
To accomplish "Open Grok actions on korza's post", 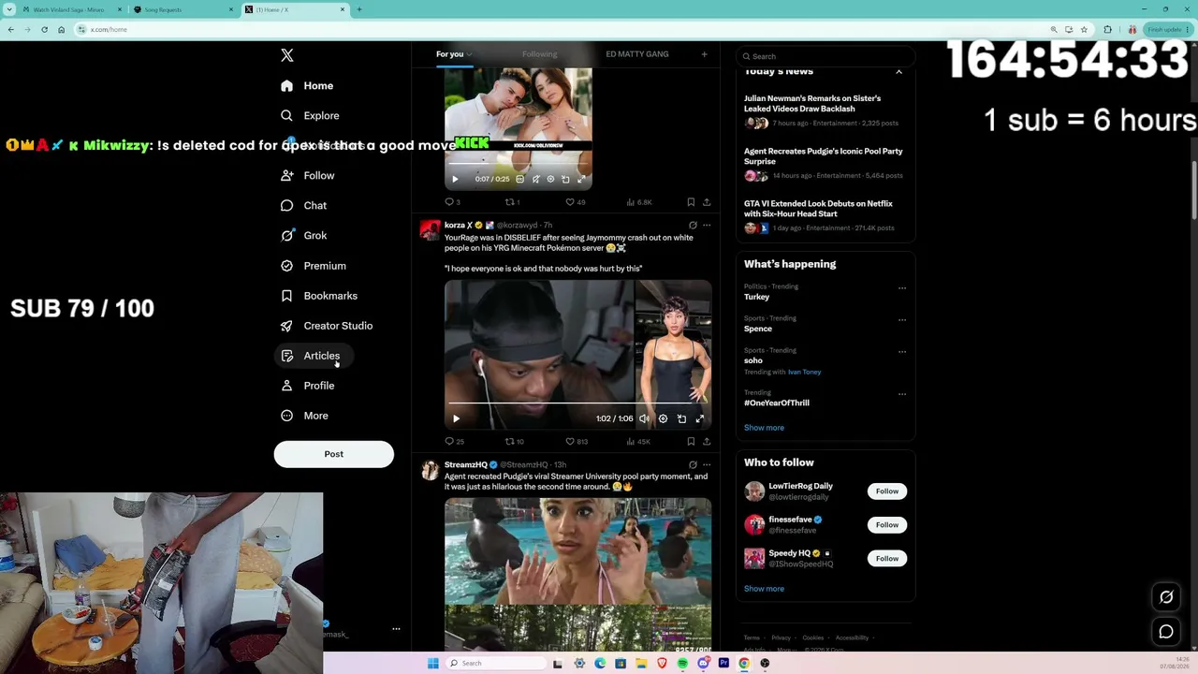I will point(693,226).
